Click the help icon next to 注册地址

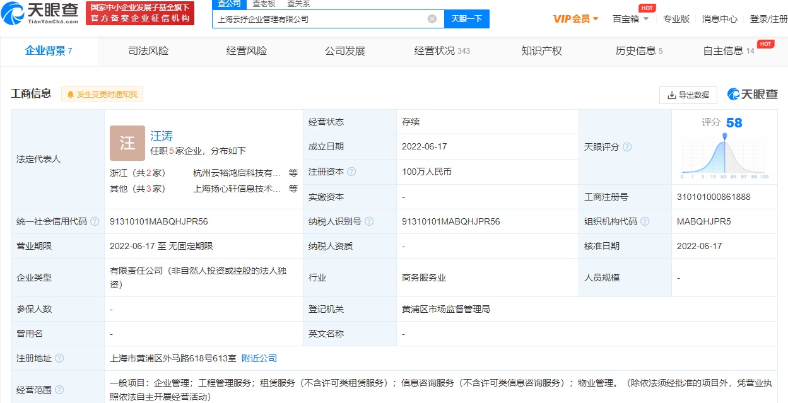(x=59, y=358)
